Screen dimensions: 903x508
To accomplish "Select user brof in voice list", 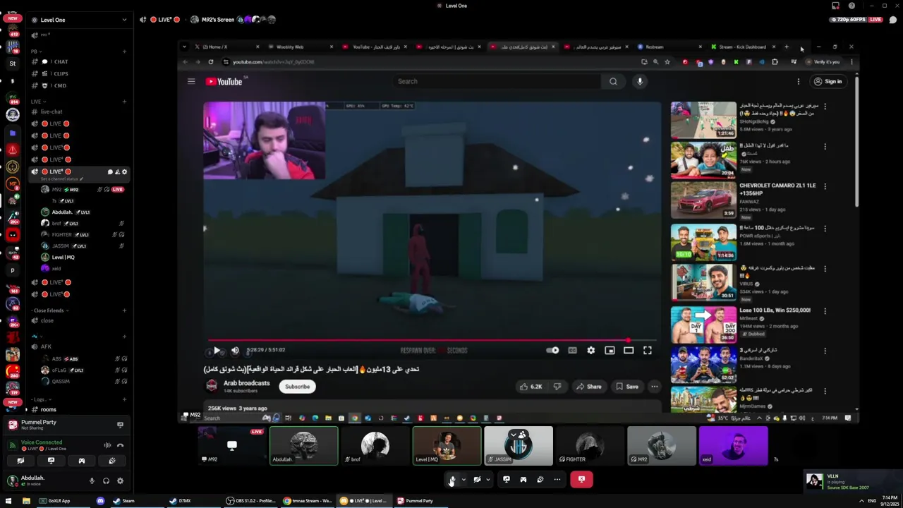I will 83,224.
